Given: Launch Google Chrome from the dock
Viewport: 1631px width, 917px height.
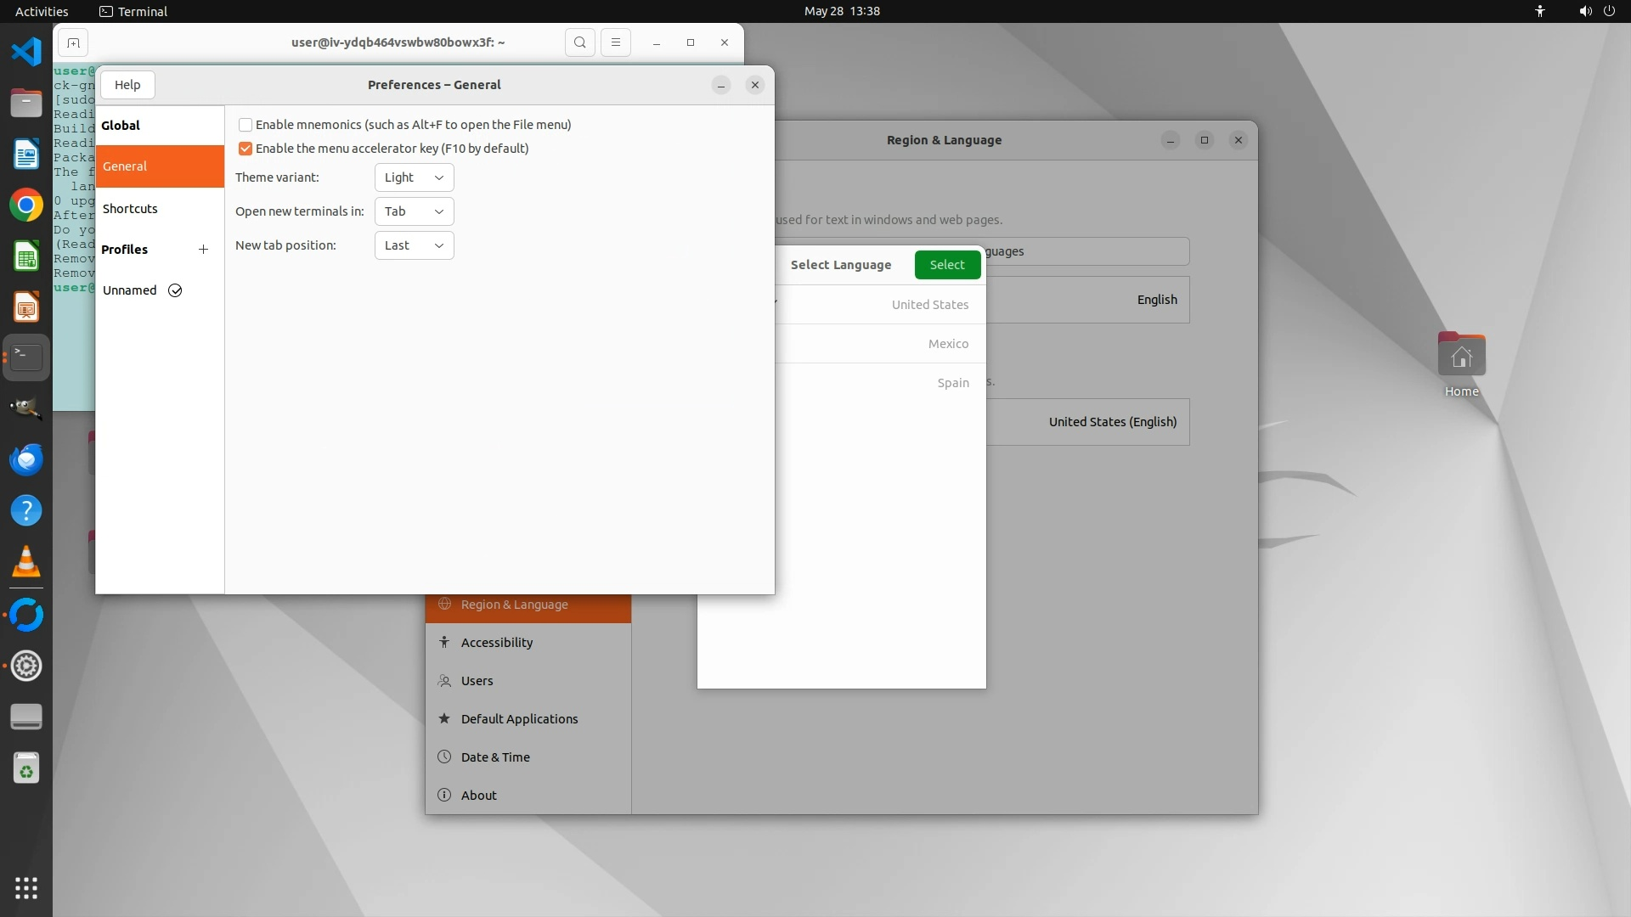Looking at the screenshot, I should pyautogui.click(x=26, y=205).
